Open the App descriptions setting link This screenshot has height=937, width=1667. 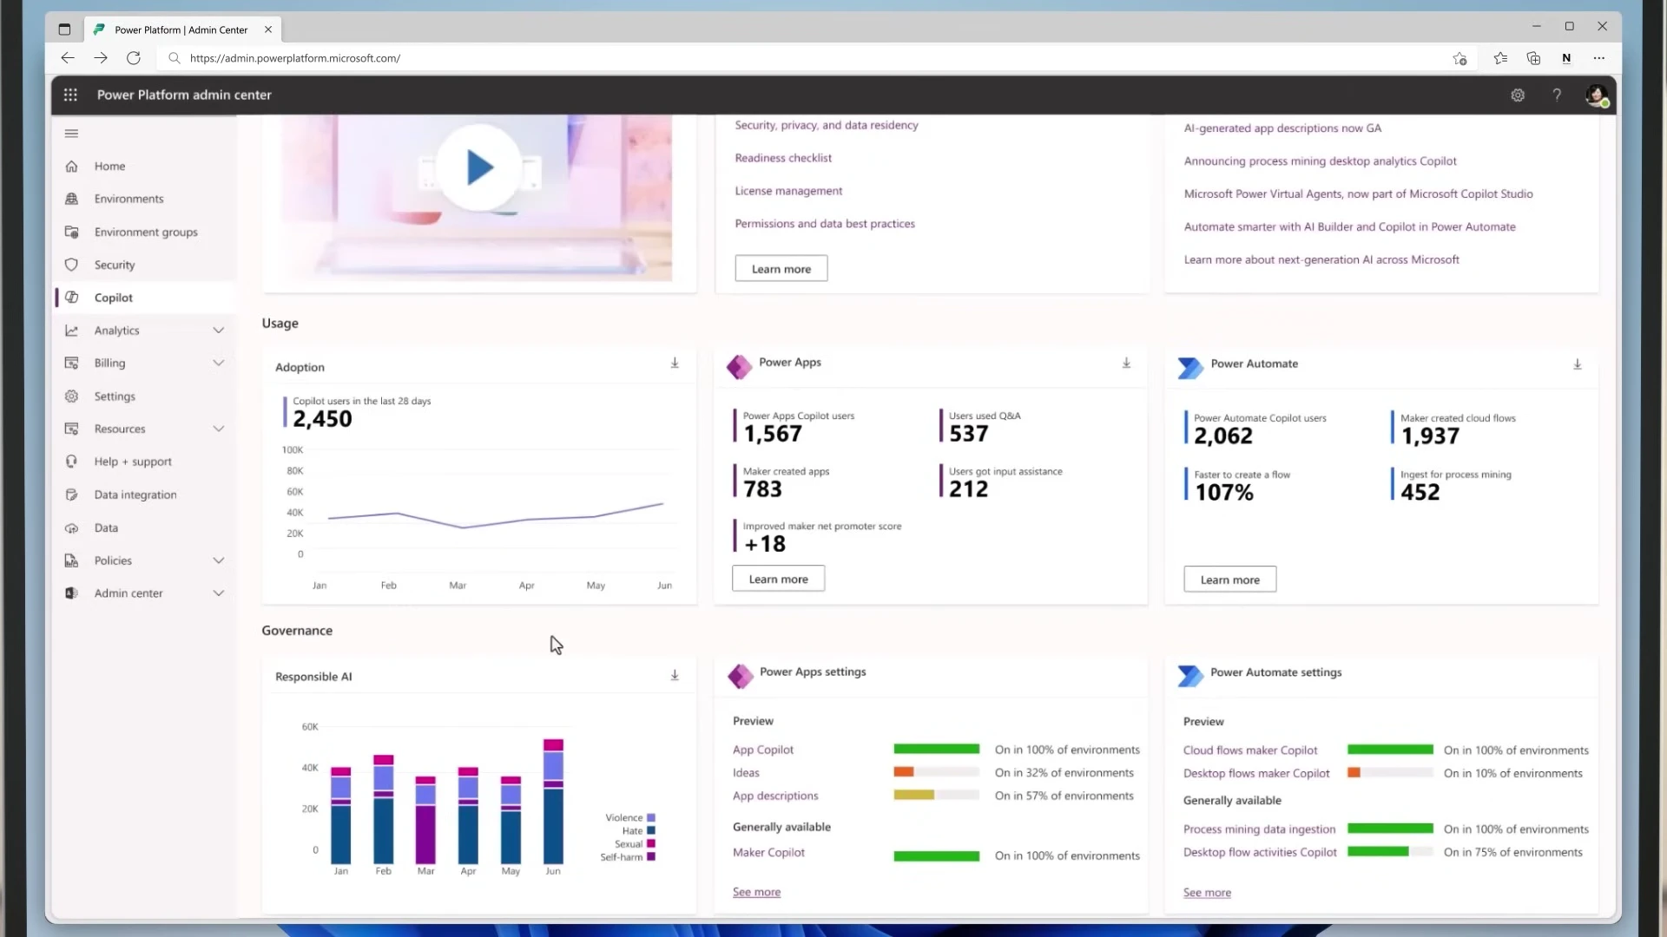775,796
